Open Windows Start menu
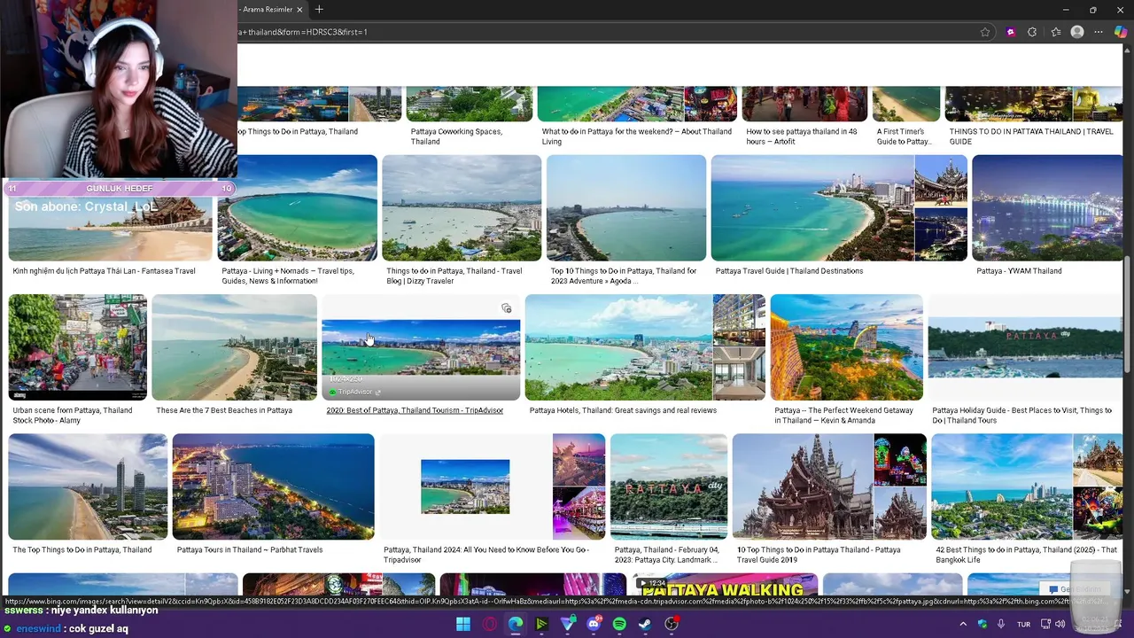This screenshot has width=1134, height=638. pyautogui.click(x=463, y=624)
